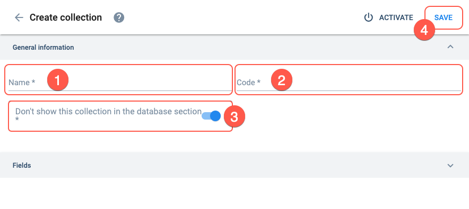Click the red number 1 annotation badge
469x209 pixels.
58,80
